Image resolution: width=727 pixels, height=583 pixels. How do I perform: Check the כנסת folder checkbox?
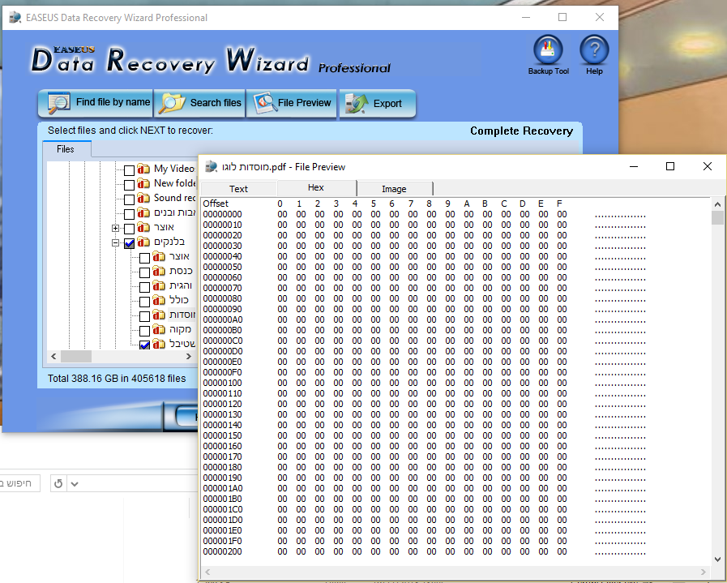coord(144,272)
